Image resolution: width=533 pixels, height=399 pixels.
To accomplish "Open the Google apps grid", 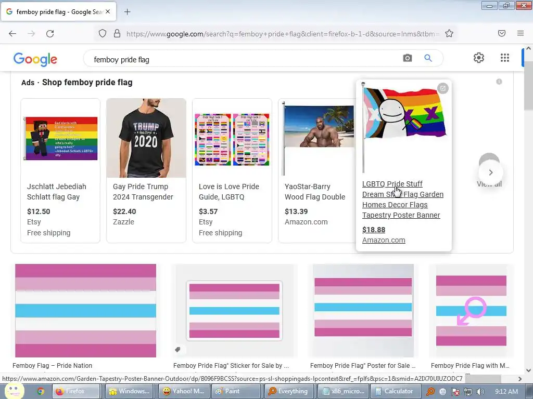I will tap(505, 58).
